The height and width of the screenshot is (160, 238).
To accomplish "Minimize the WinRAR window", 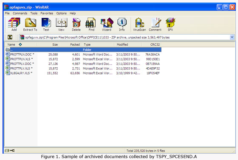I will tap(219, 7).
